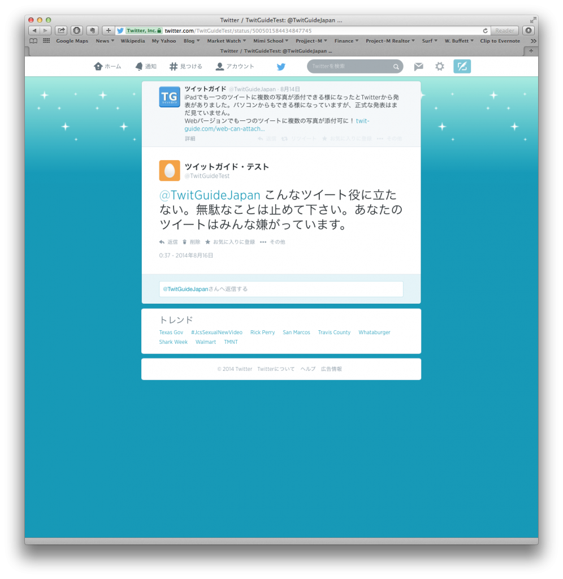563x579 pixels.
Task: Open the Texas Gov trend
Action: tap(171, 332)
